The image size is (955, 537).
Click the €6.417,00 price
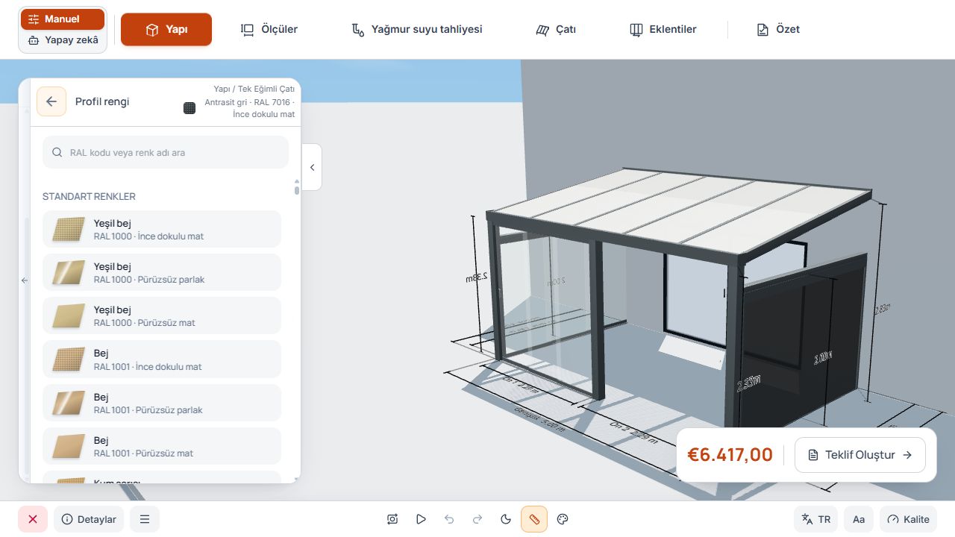tap(730, 455)
